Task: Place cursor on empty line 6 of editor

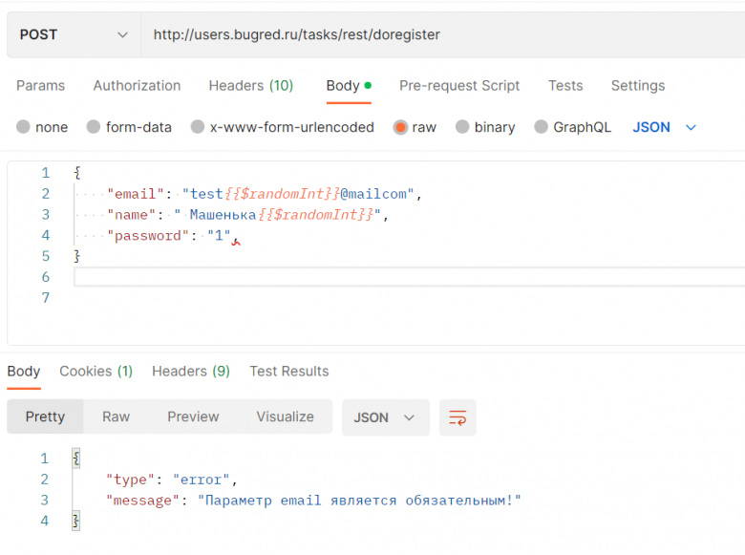Action: (x=409, y=277)
